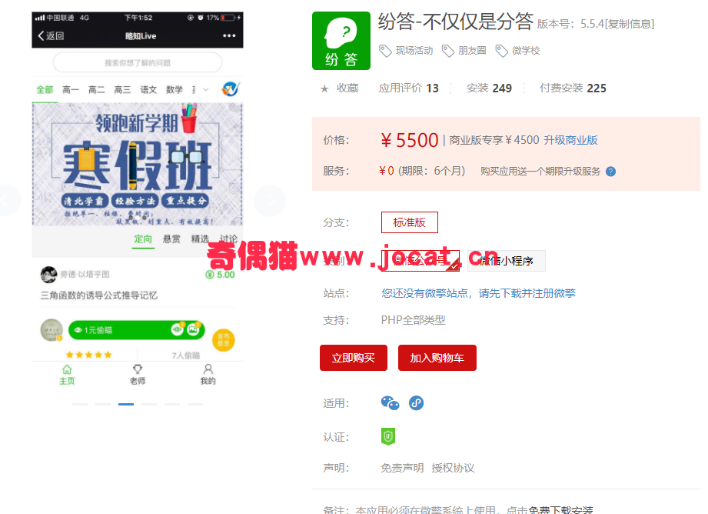708x514 pixels.
Task: Tap the 寒假班 promotional banner
Action: pos(138,164)
